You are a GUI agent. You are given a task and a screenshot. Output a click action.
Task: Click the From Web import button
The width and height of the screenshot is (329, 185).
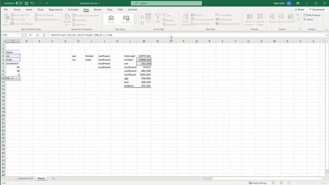[x=18, y=20]
